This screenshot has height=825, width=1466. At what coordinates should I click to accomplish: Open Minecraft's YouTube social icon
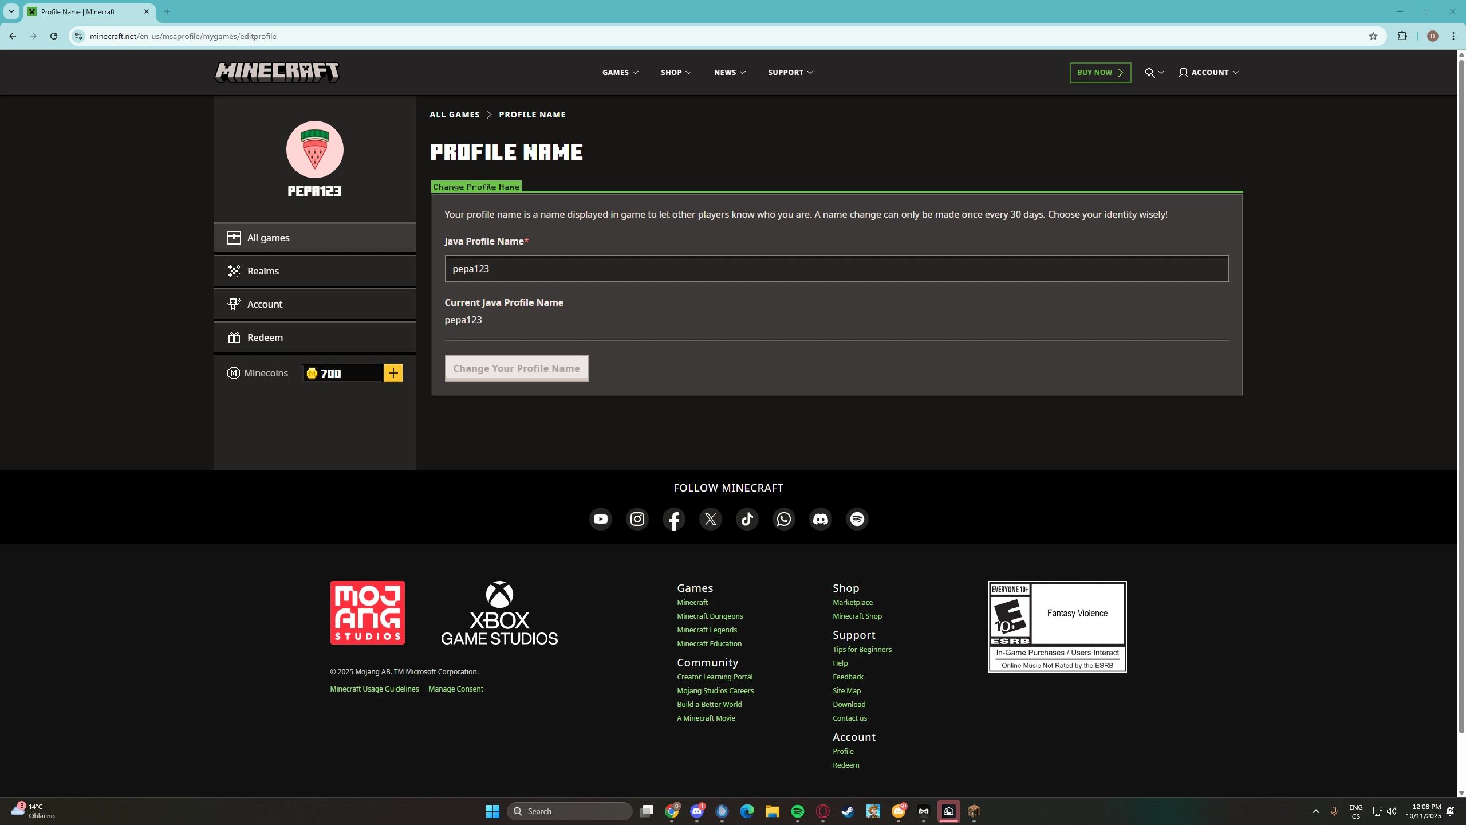tap(600, 519)
